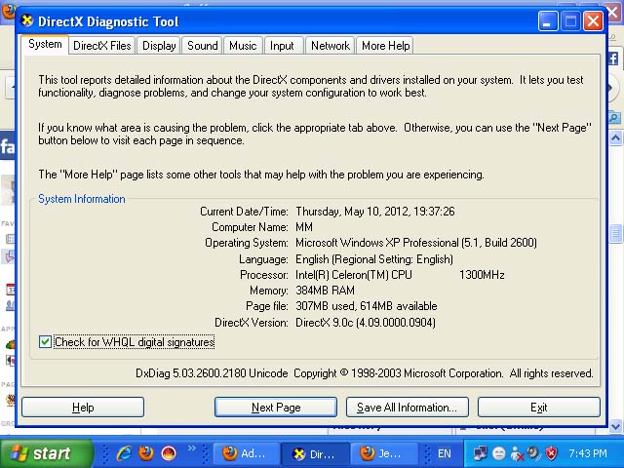
Task: Close the DirectX Diagnostic Tool window
Action: coord(593,21)
